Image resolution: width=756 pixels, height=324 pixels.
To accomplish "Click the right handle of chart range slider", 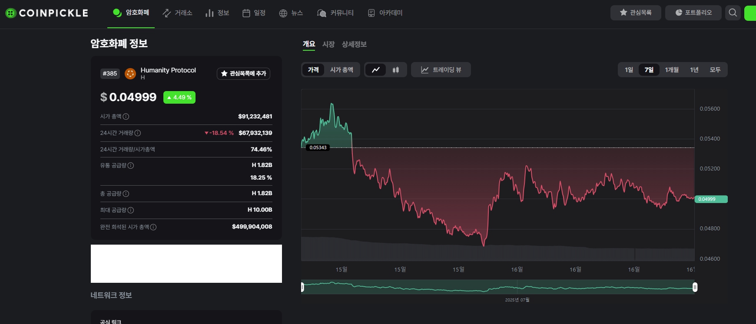I will 695,287.
